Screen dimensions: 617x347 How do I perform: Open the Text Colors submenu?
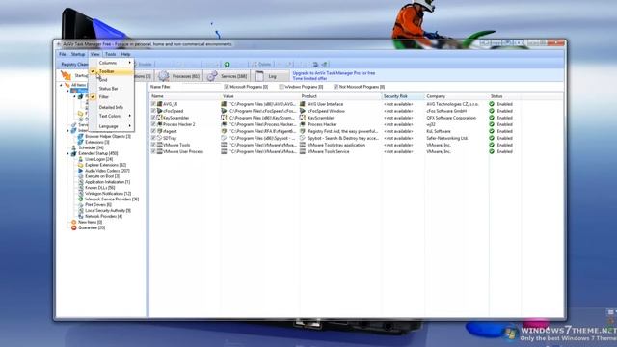112,116
